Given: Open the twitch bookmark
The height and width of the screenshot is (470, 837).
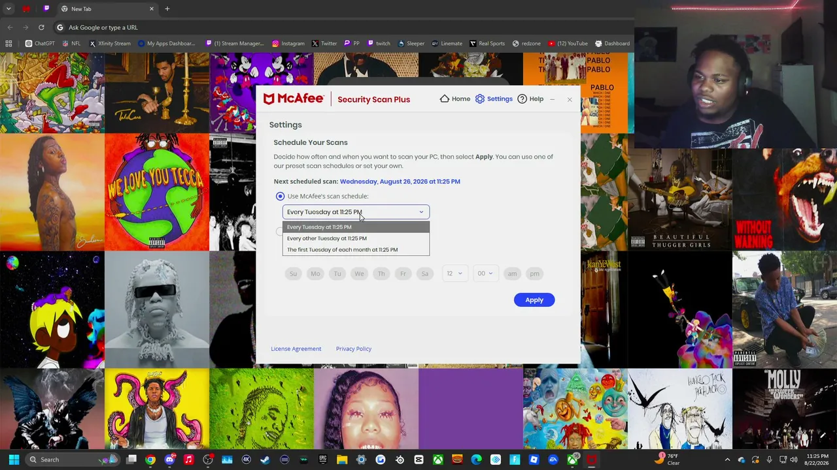Looking at the screenshot, I should pos(379,44).
